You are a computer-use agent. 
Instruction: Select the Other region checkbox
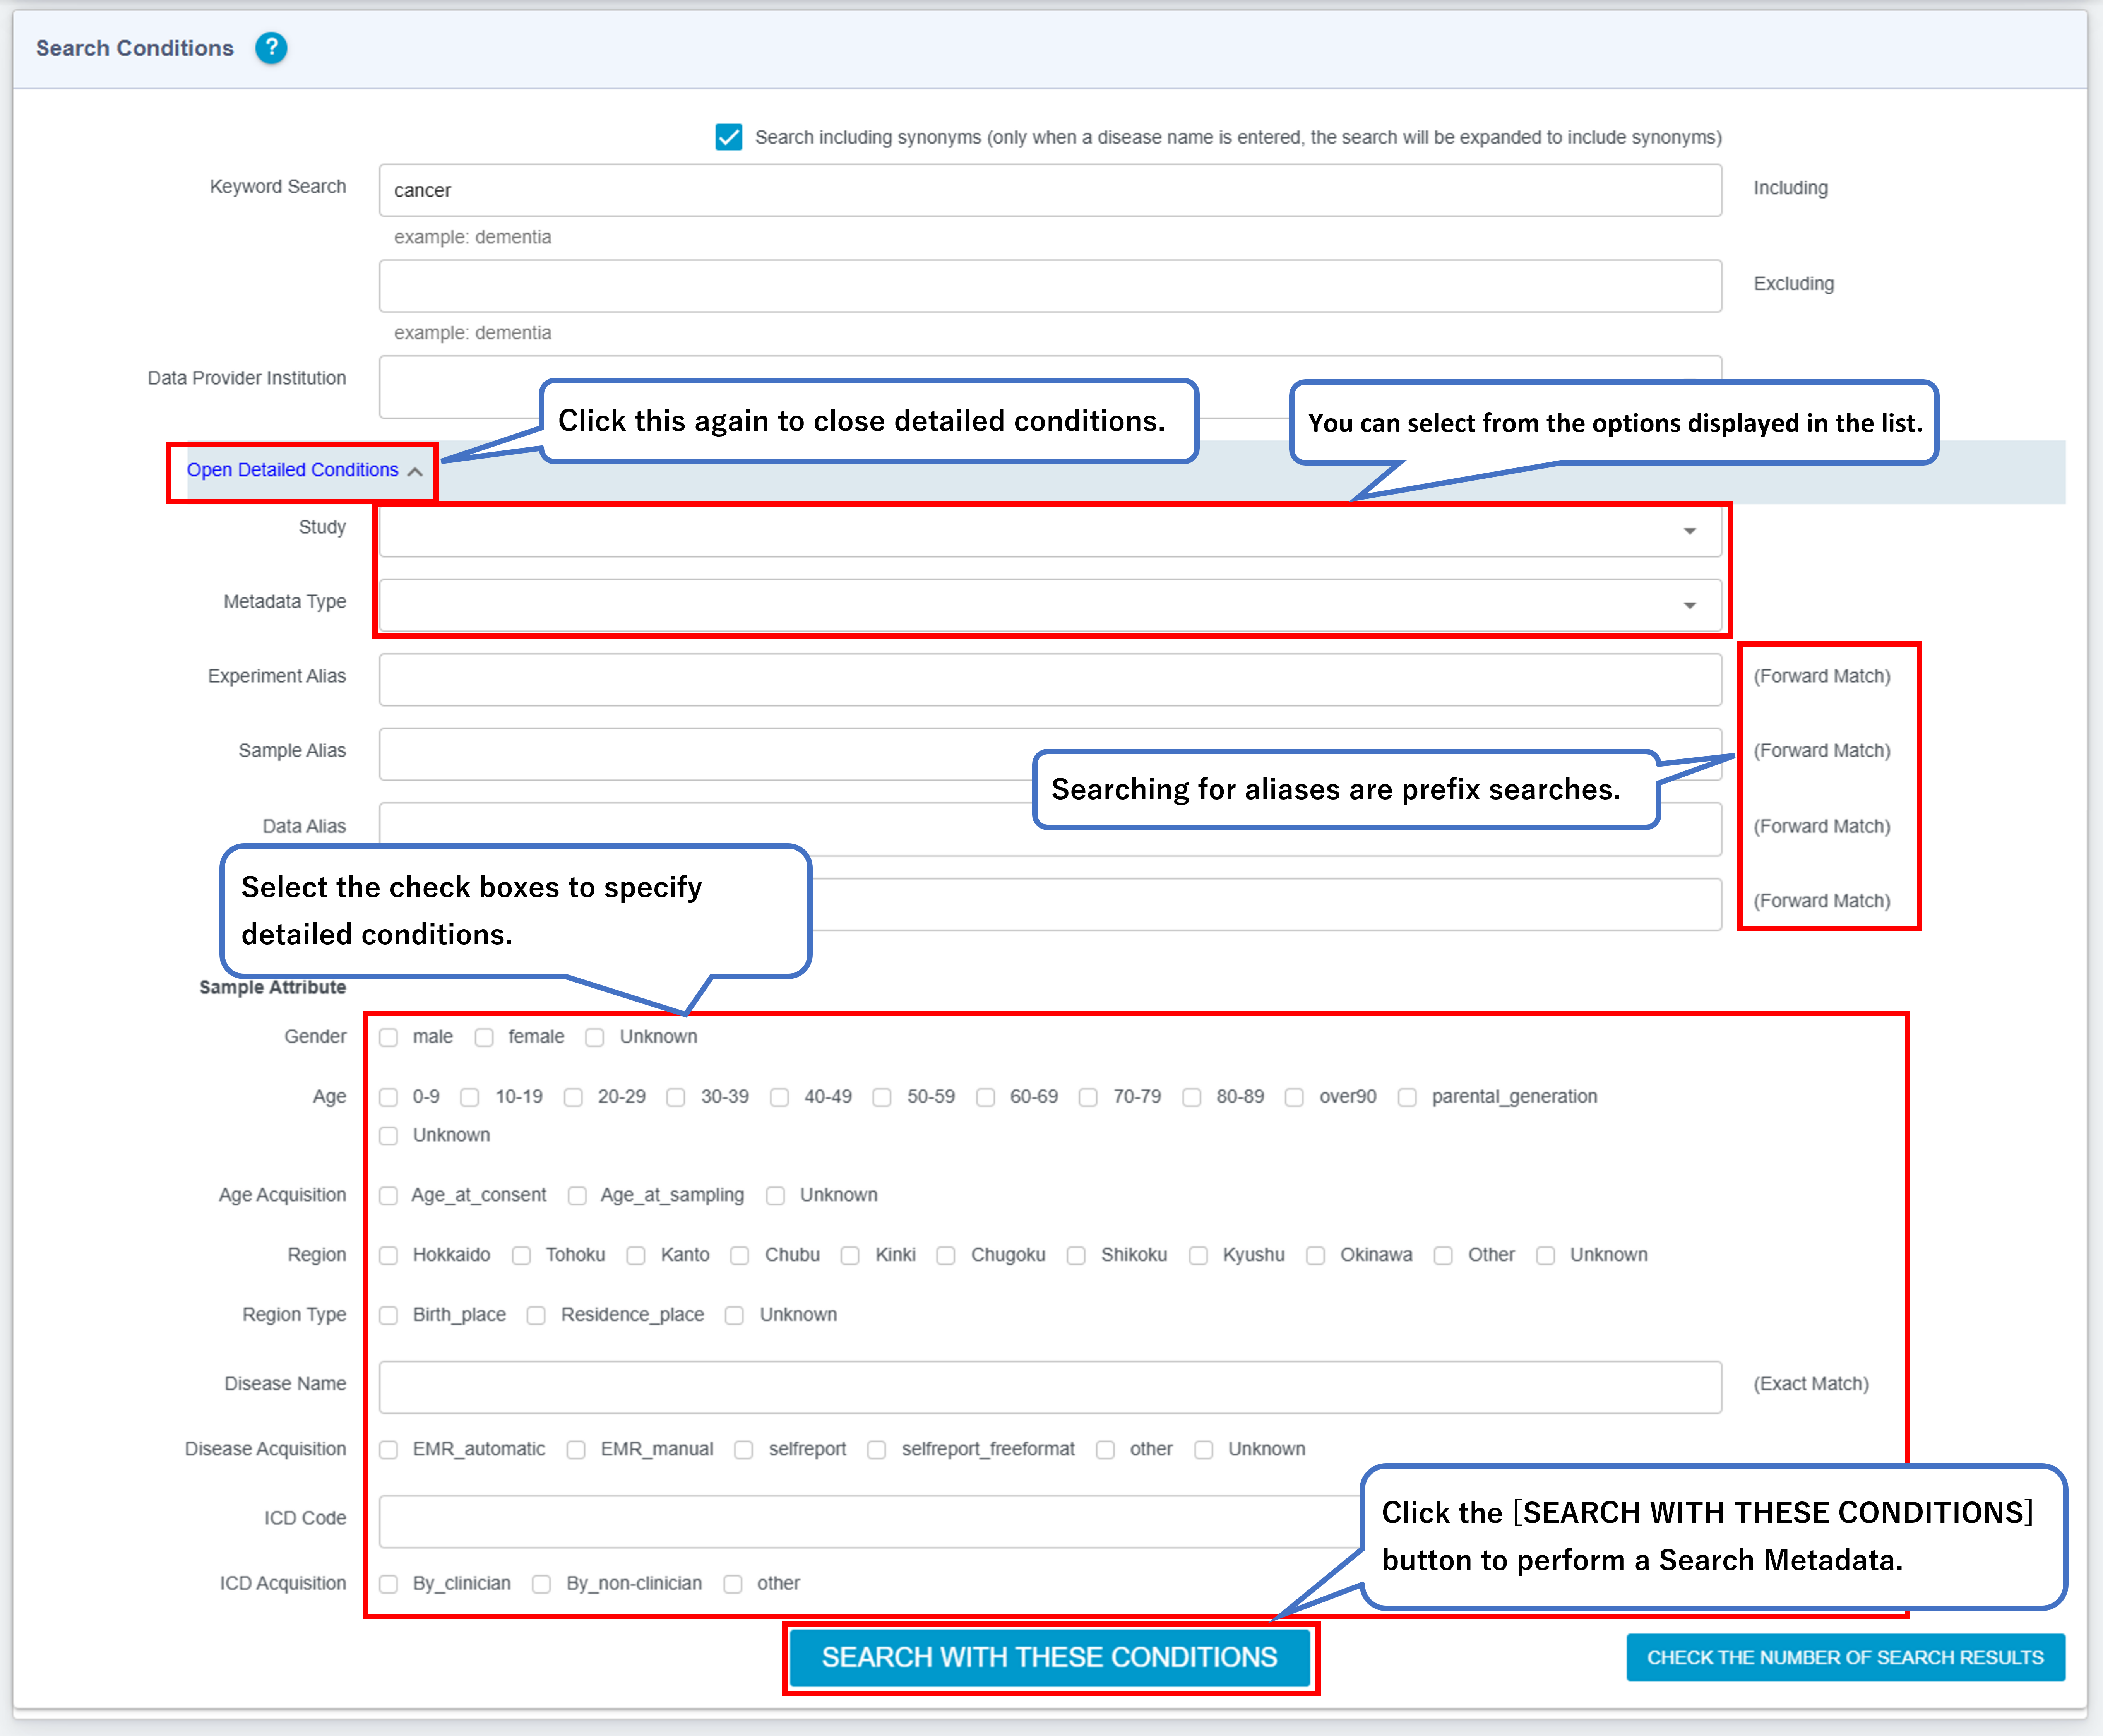point(1443,1256)
